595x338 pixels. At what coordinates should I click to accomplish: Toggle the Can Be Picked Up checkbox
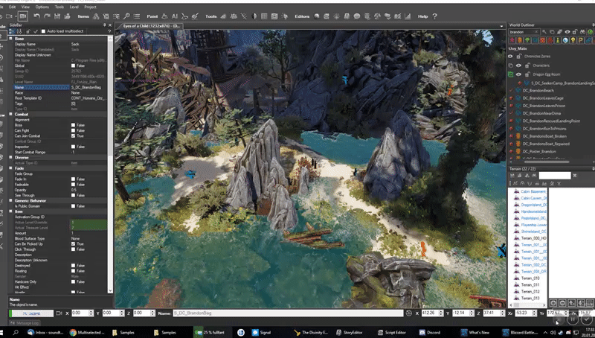point(73,243)
